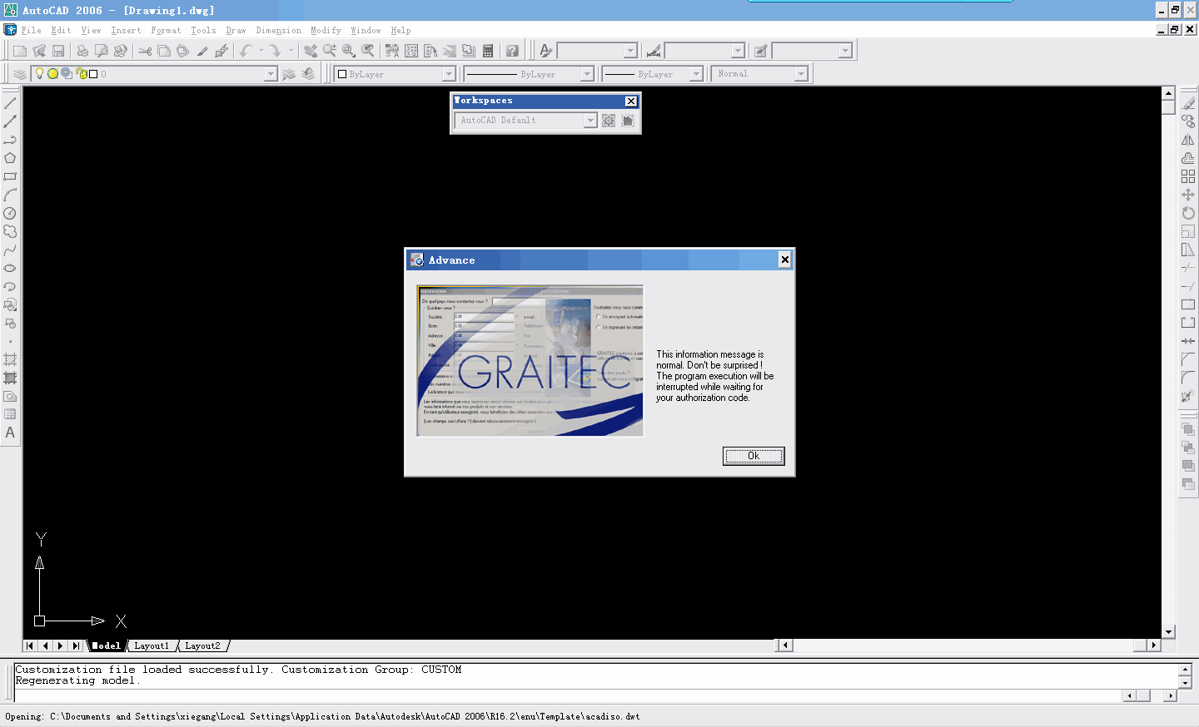Click the Pan Realtime icon
This screenshot has width=1199, height=727.
click(311, 51)
